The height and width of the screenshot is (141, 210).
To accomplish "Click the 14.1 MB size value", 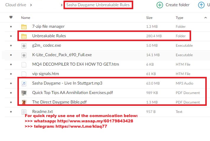I will point(153,55).
